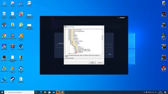Open the OBS Studio desktop shortcut

pos(4,58)
